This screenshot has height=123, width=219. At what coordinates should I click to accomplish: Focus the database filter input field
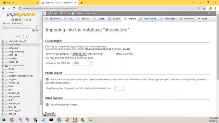click(19, 27)
